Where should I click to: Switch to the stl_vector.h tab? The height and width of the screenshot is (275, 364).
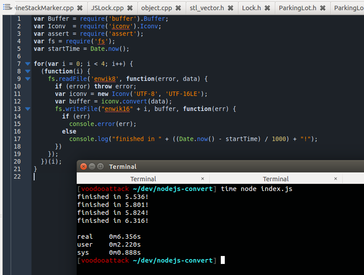(x=207, y=8)
